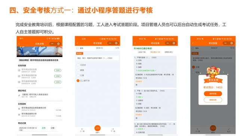Open the 1/15 answer card circle button
Image resolution: width=243 pixels, height=136 pixels.
98,128
